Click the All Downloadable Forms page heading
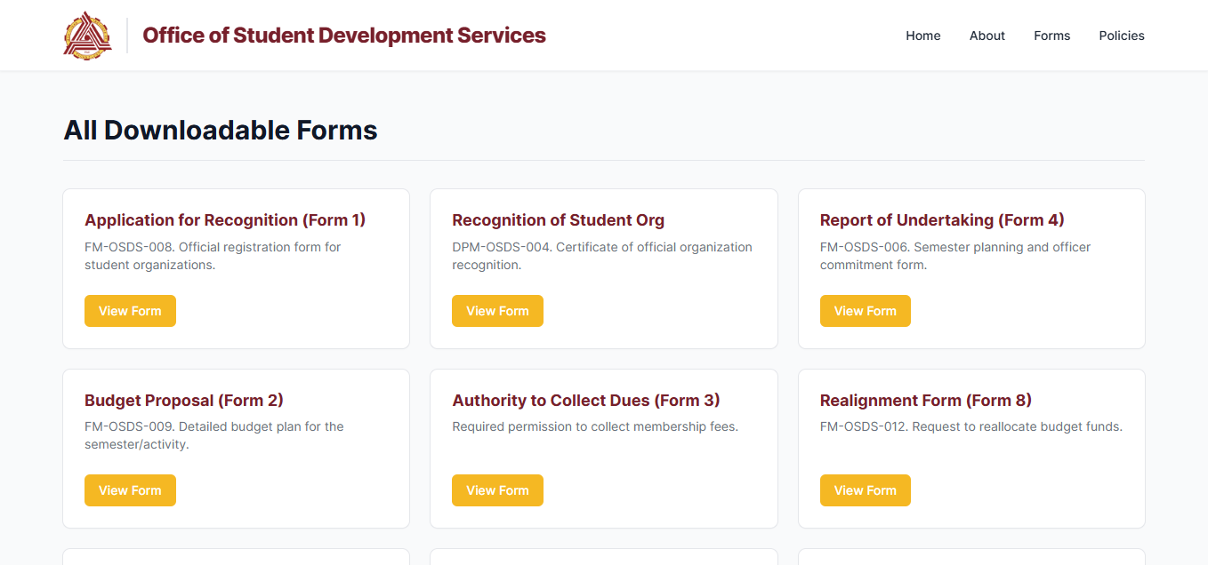The width and height of the screenshot is (1208, 565). click(x=221, y=131)
